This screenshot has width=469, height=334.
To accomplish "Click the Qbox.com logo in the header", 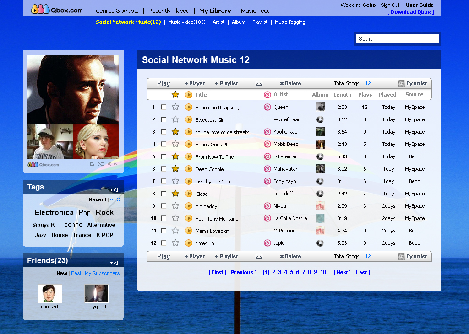I will tap(57, 10).
